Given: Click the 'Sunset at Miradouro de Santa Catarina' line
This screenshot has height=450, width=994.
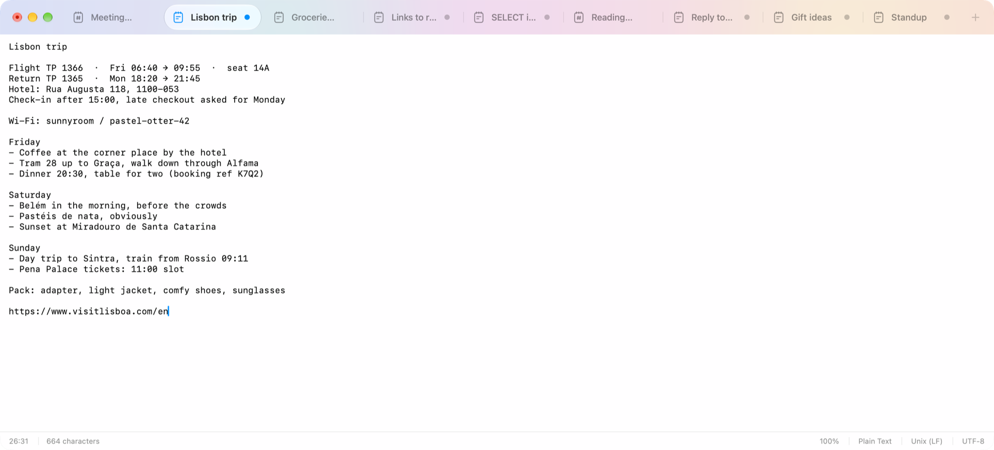Looking at the screenshot, I should 112,227.
